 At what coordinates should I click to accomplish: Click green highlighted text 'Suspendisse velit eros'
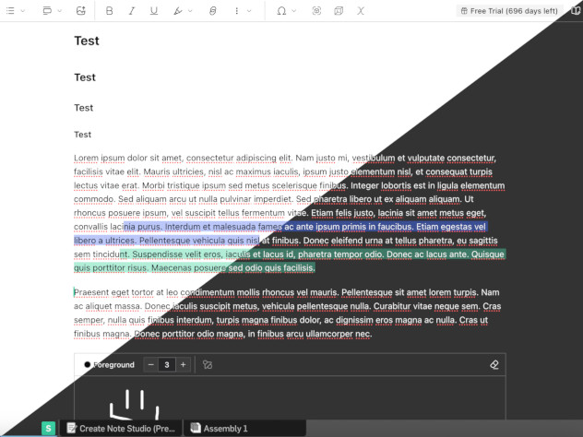[177, 254]
